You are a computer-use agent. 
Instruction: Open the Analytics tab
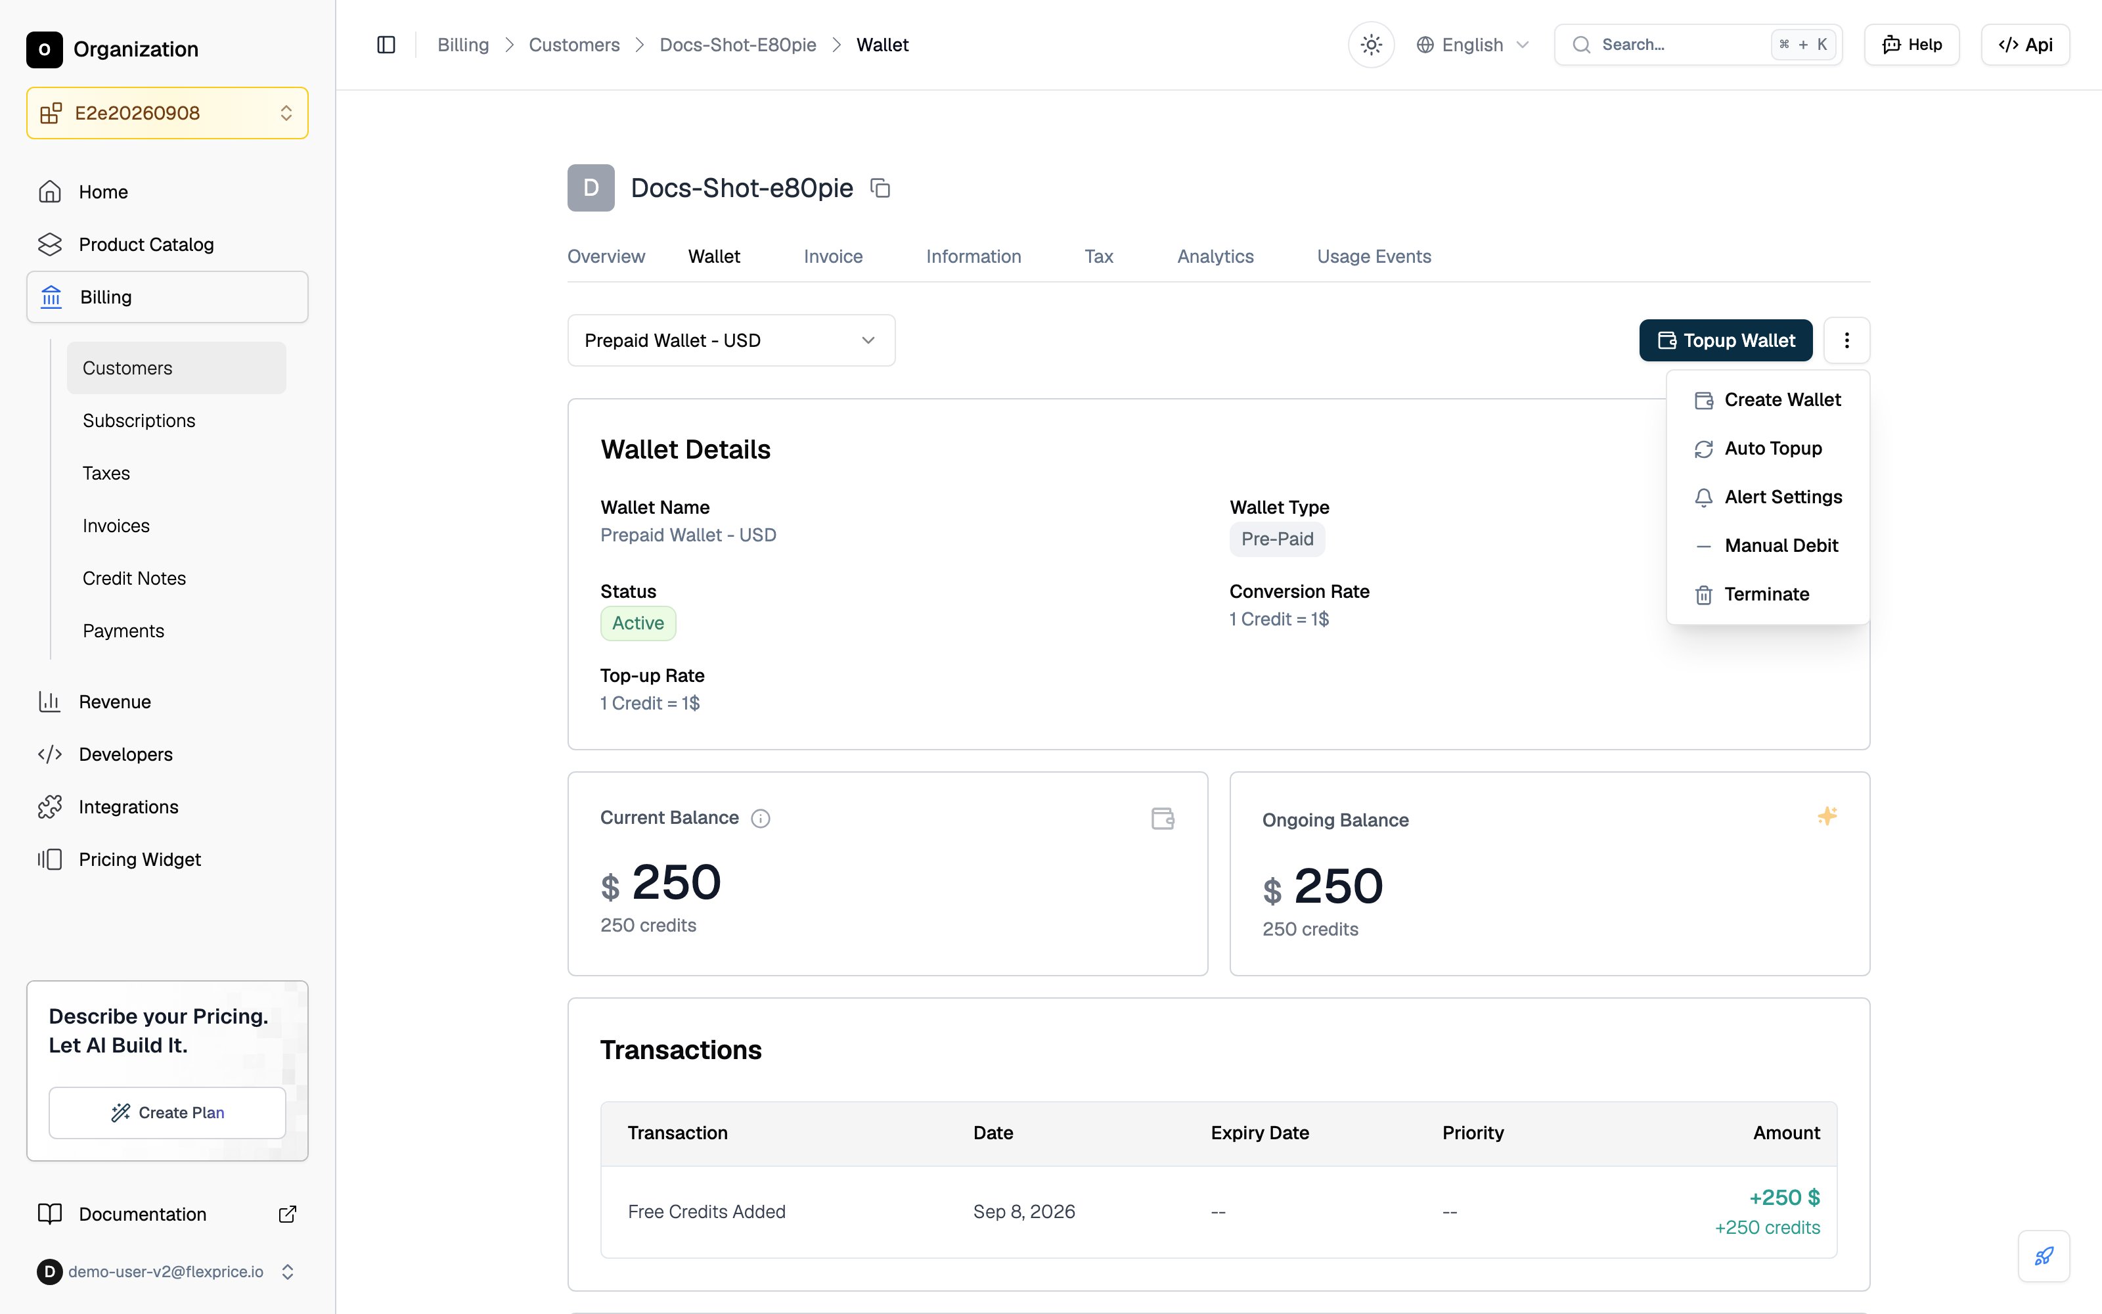(1215, 256)
